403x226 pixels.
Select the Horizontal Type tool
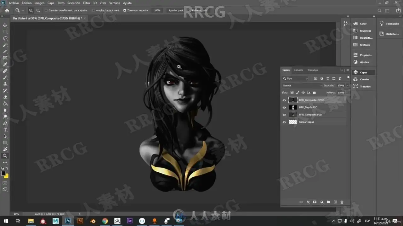(5, 130)
